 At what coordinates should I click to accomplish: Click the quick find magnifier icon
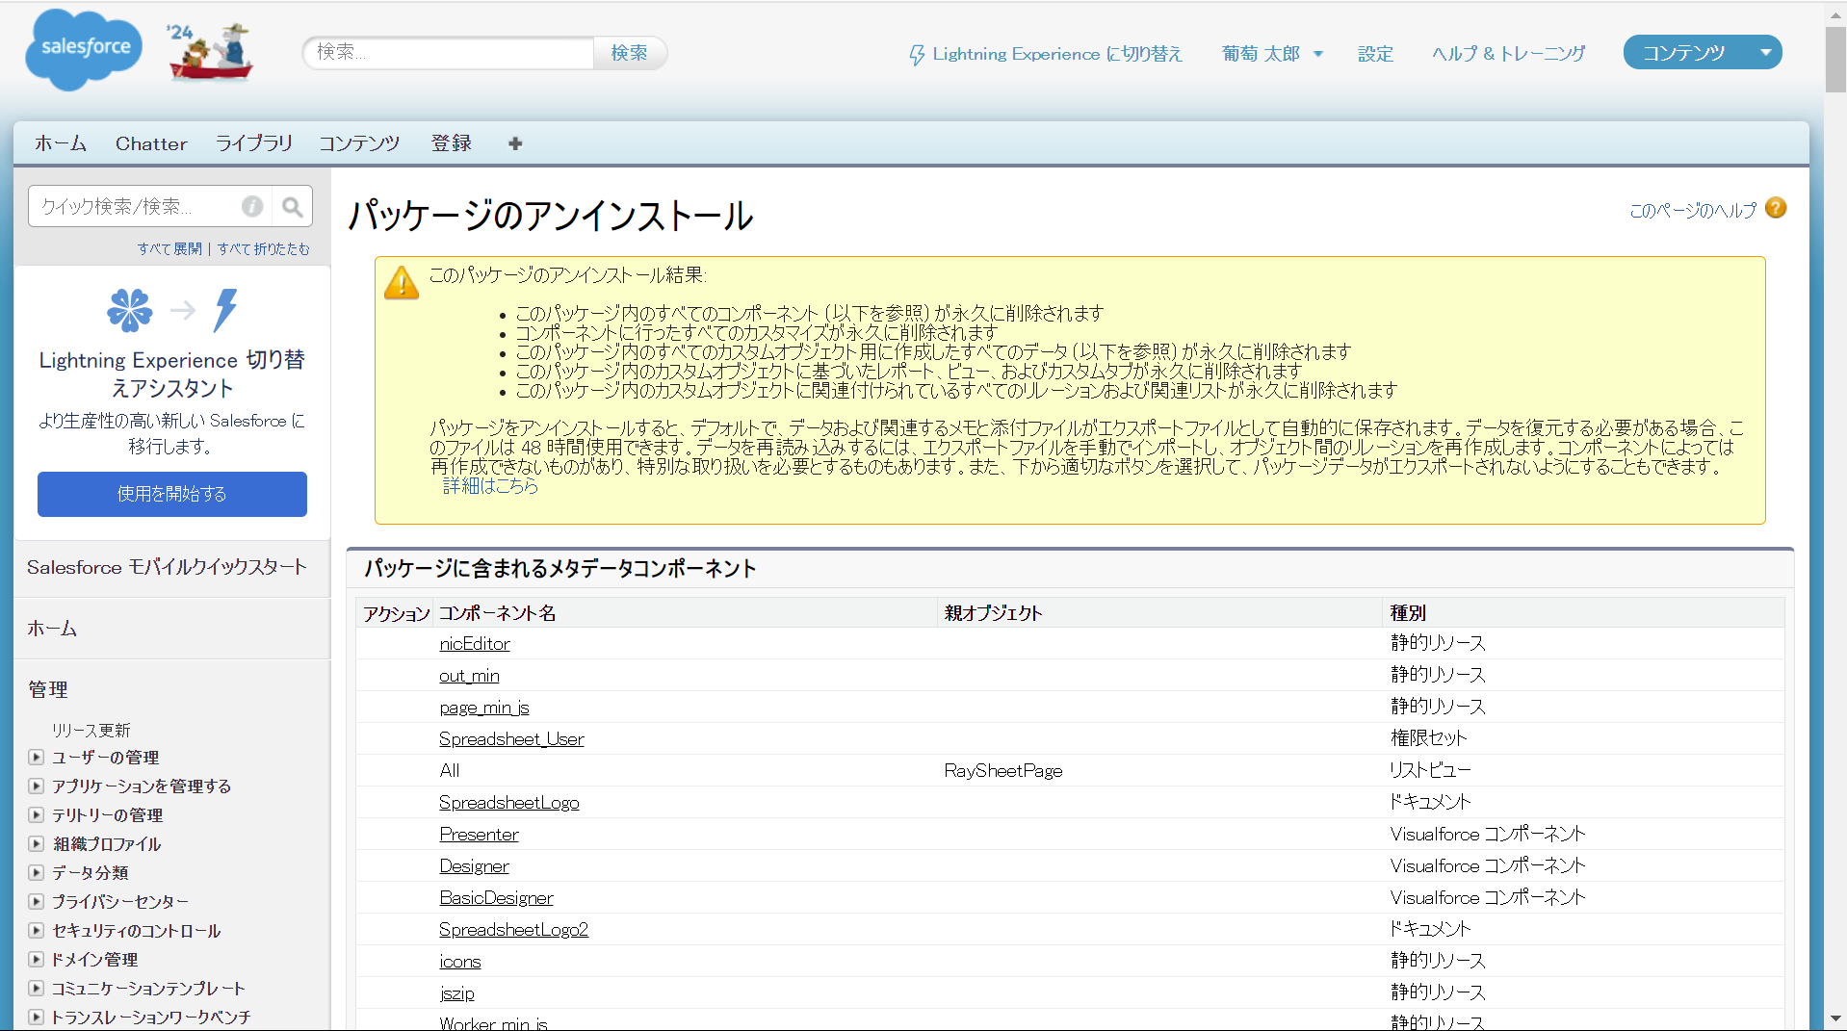[x=293, y=206]
